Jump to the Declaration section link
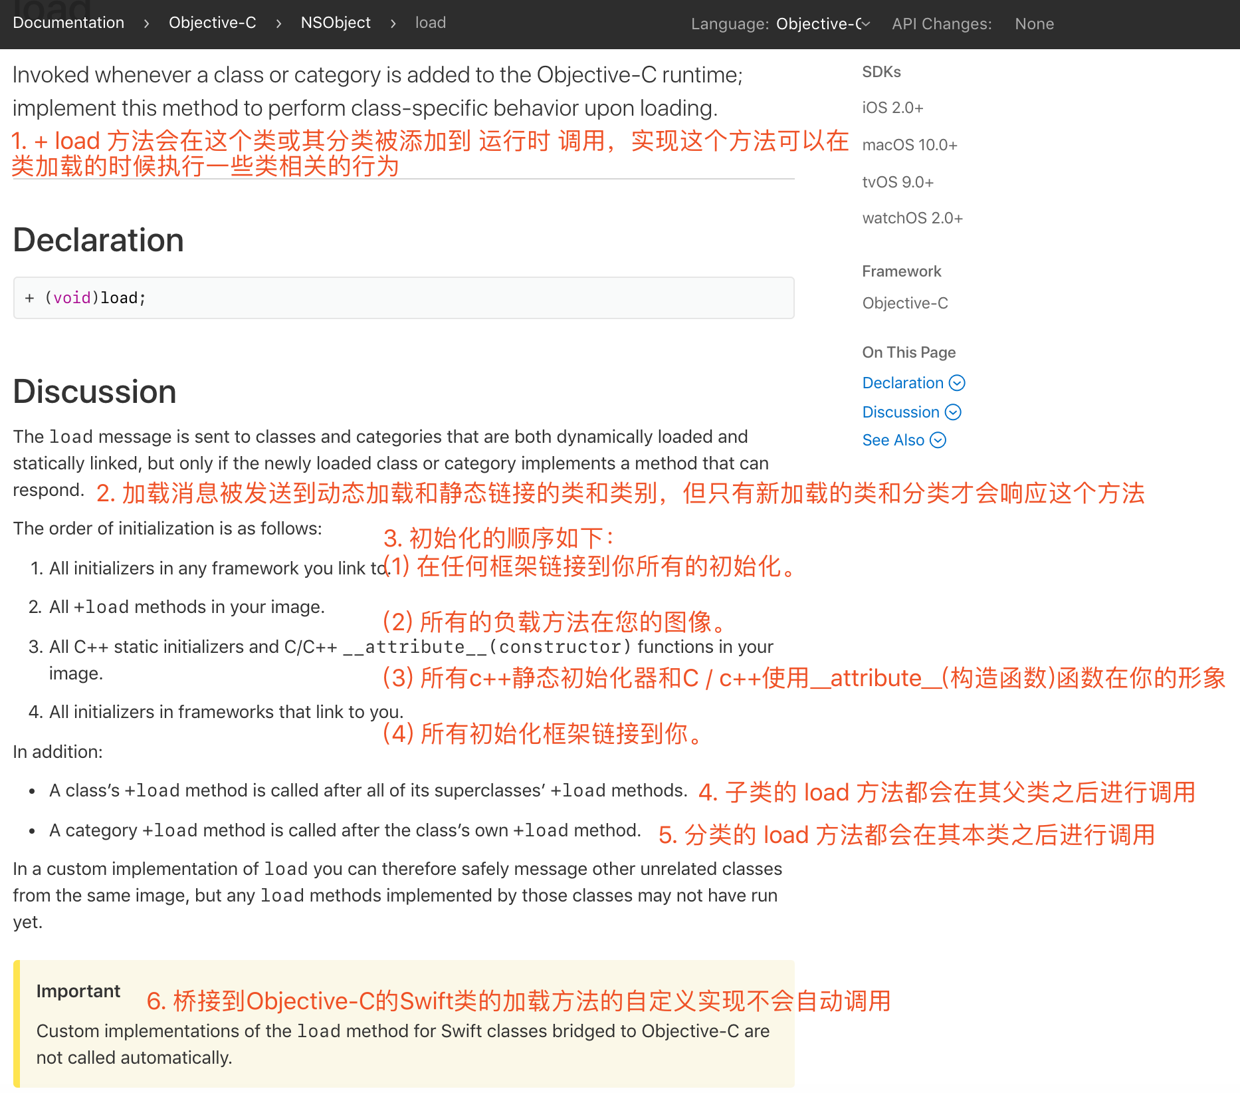 tap(902, 383)
